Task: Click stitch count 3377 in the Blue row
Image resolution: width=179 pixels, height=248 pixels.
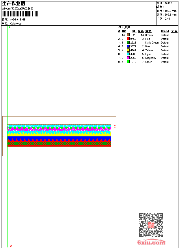Action: 133,46
